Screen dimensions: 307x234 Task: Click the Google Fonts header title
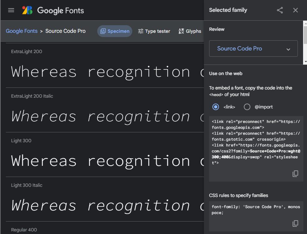click(61, 10)
